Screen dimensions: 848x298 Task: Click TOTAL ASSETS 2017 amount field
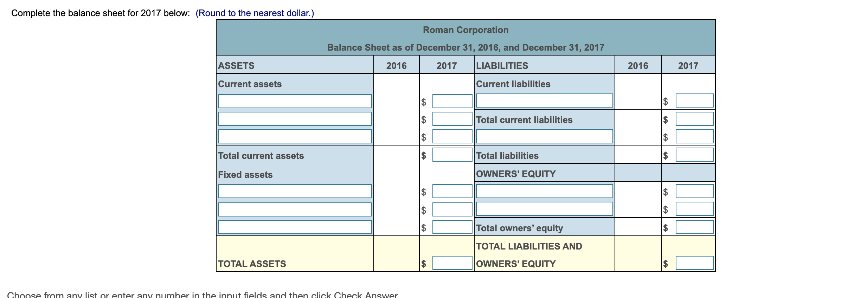[x=452, y=263]
